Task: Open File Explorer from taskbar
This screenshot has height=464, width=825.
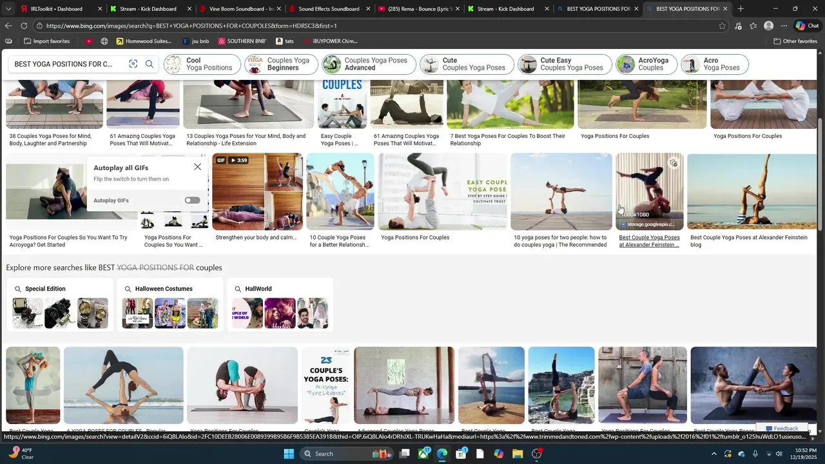Action: pos(518,454)
